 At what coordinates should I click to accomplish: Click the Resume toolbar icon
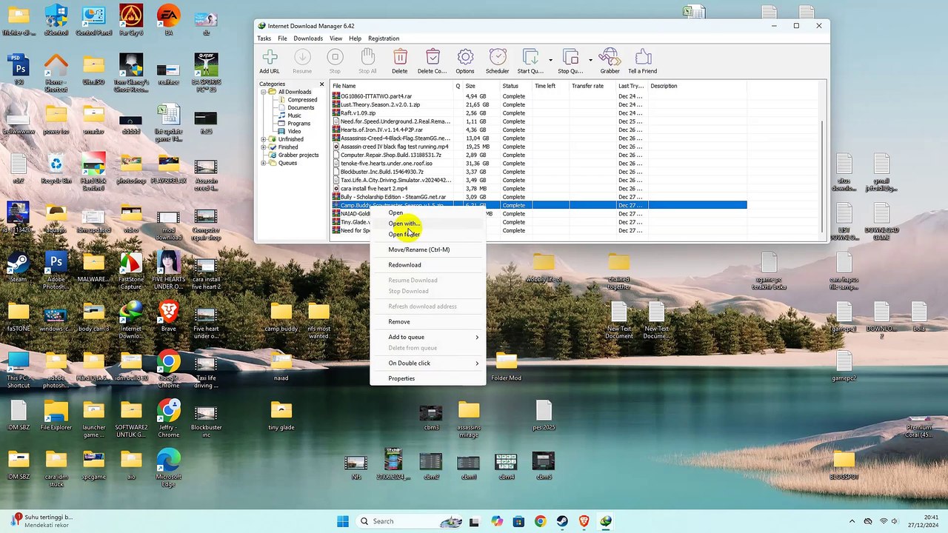[302, 61]
